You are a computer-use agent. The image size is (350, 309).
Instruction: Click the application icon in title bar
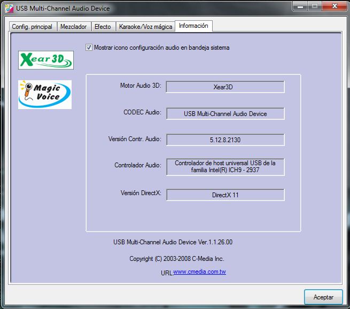pos(7,7)
